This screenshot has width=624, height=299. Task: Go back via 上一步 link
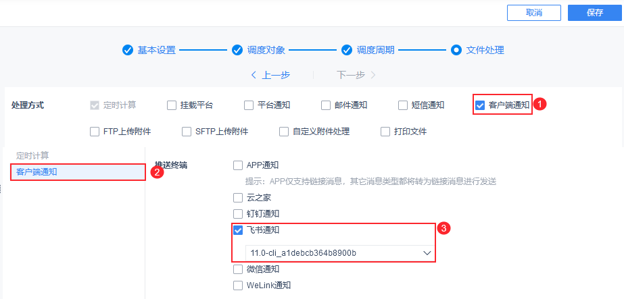[275, 75]
